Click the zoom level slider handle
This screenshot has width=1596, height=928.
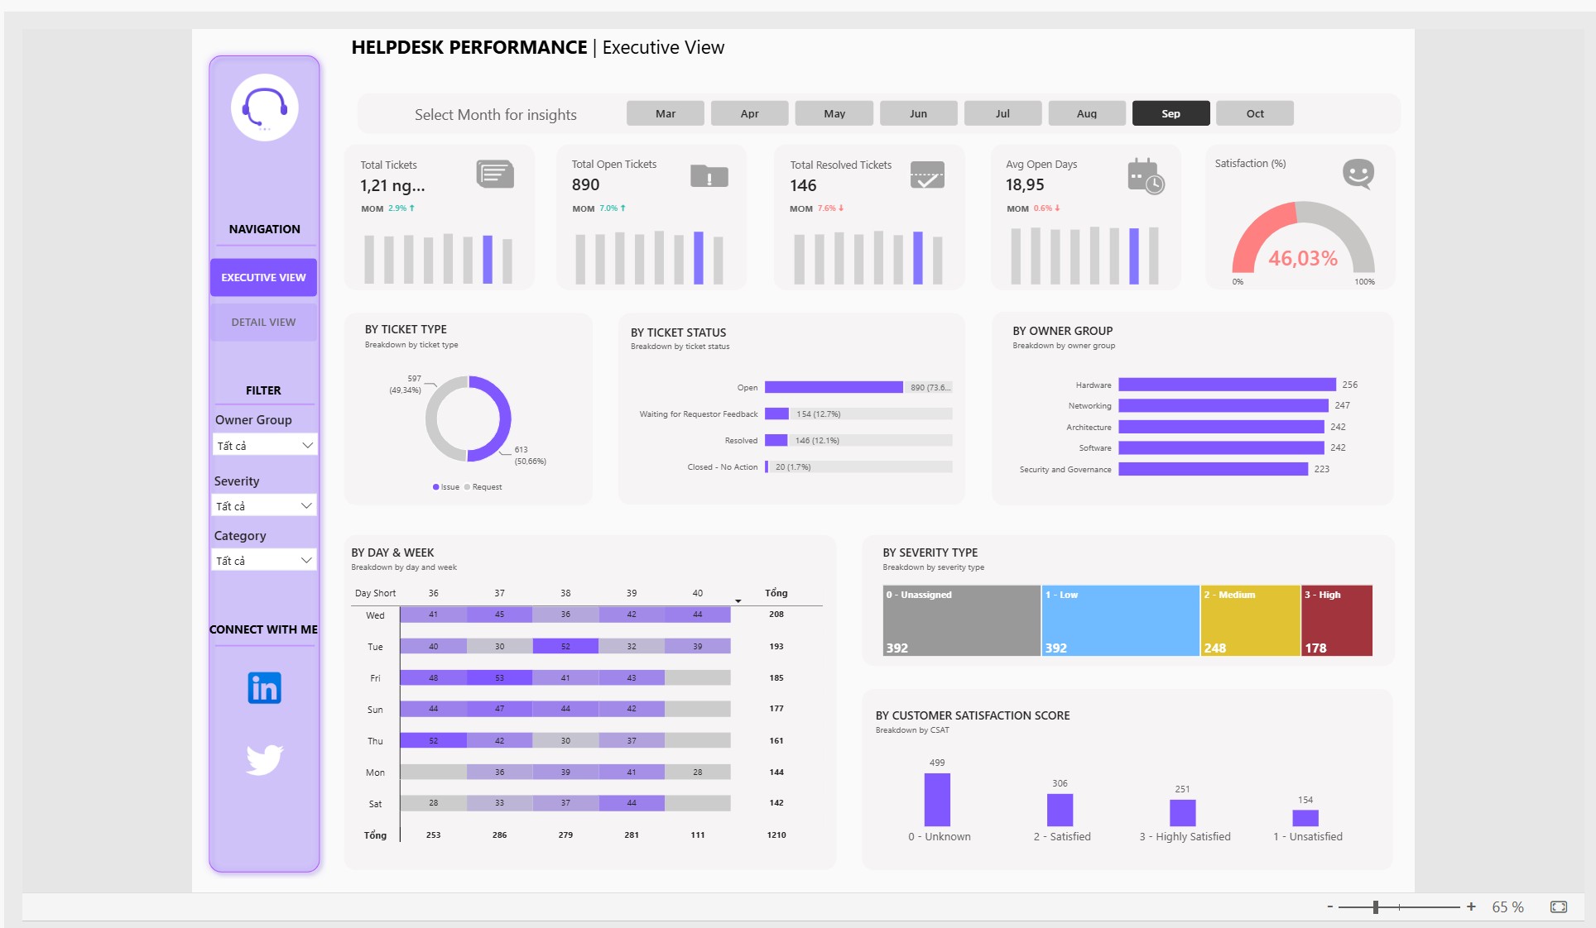click(x=1376, y=906)
